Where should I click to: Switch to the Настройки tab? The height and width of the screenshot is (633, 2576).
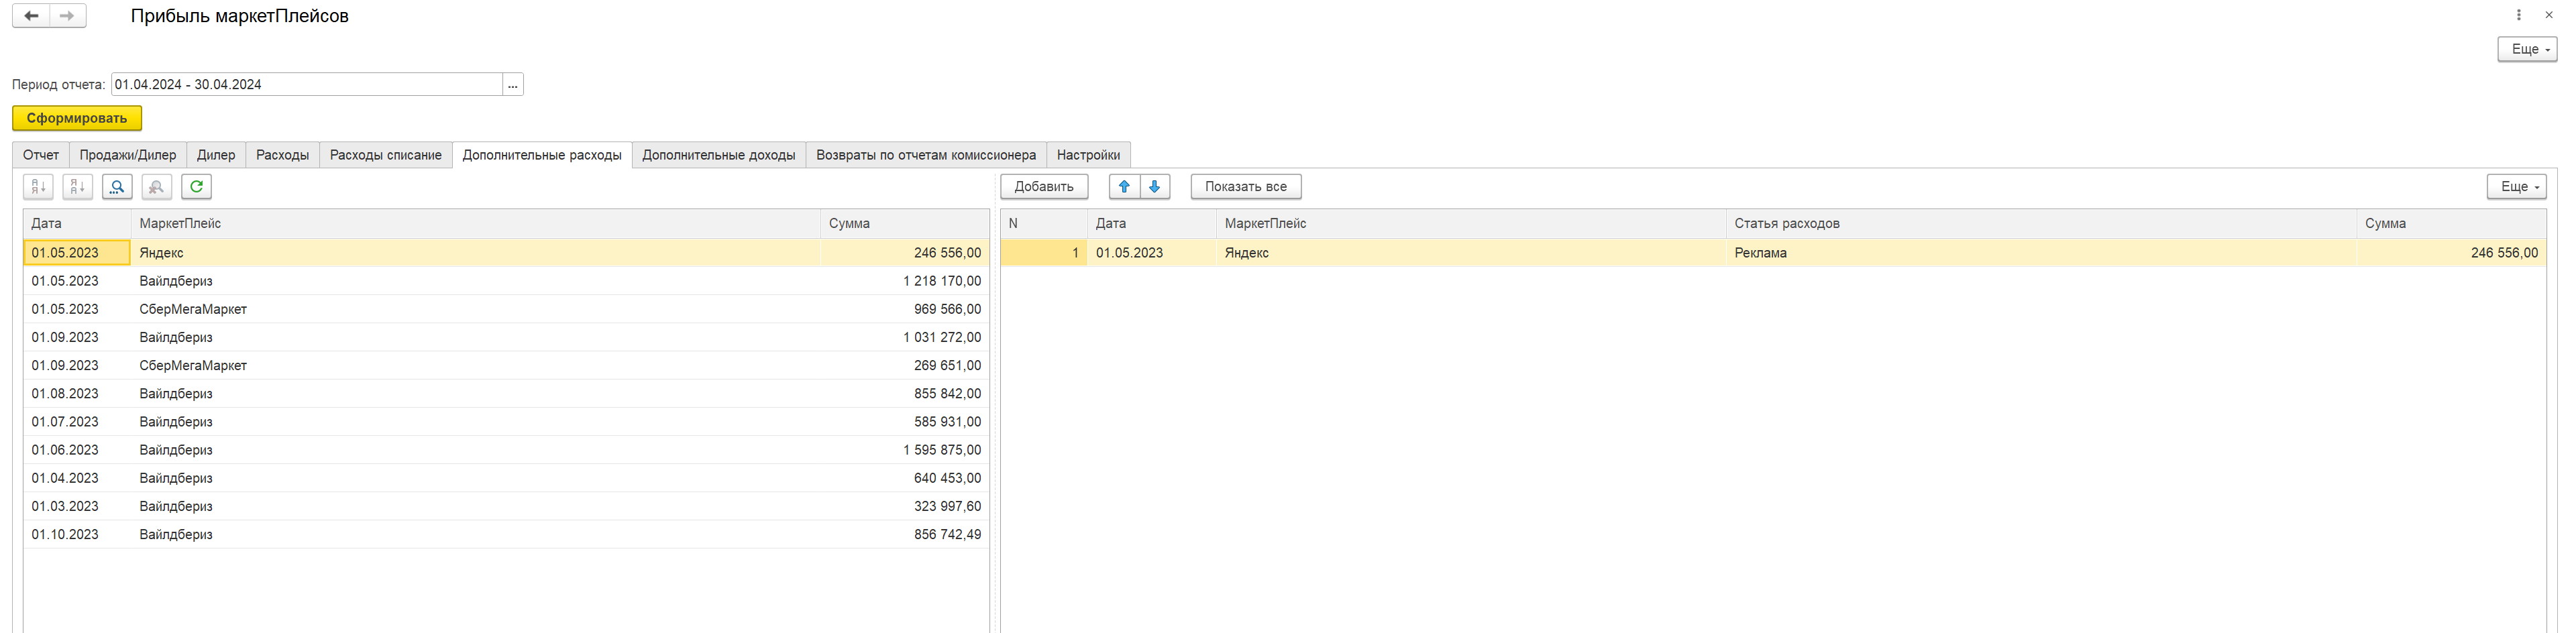1088,155
